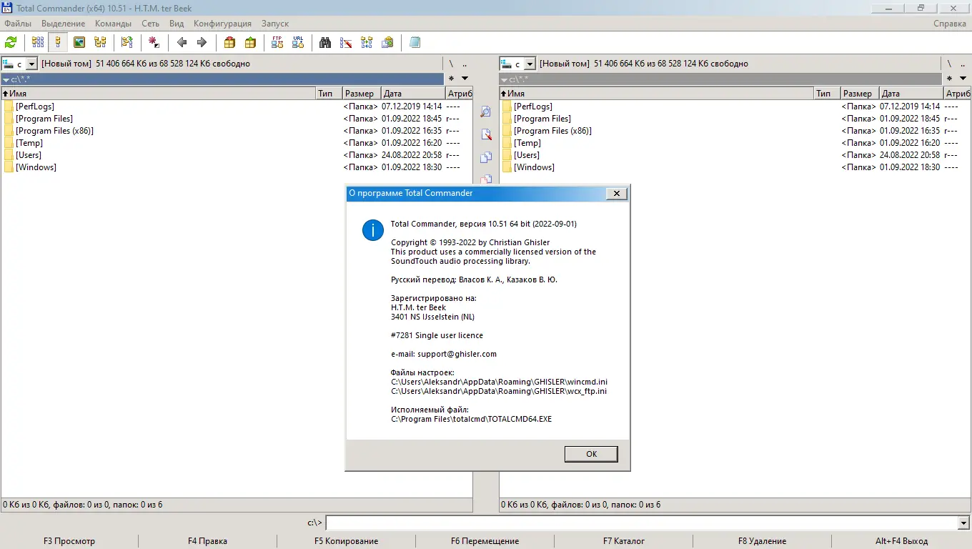Toggle the full details view toolbar button

(58, 42)
